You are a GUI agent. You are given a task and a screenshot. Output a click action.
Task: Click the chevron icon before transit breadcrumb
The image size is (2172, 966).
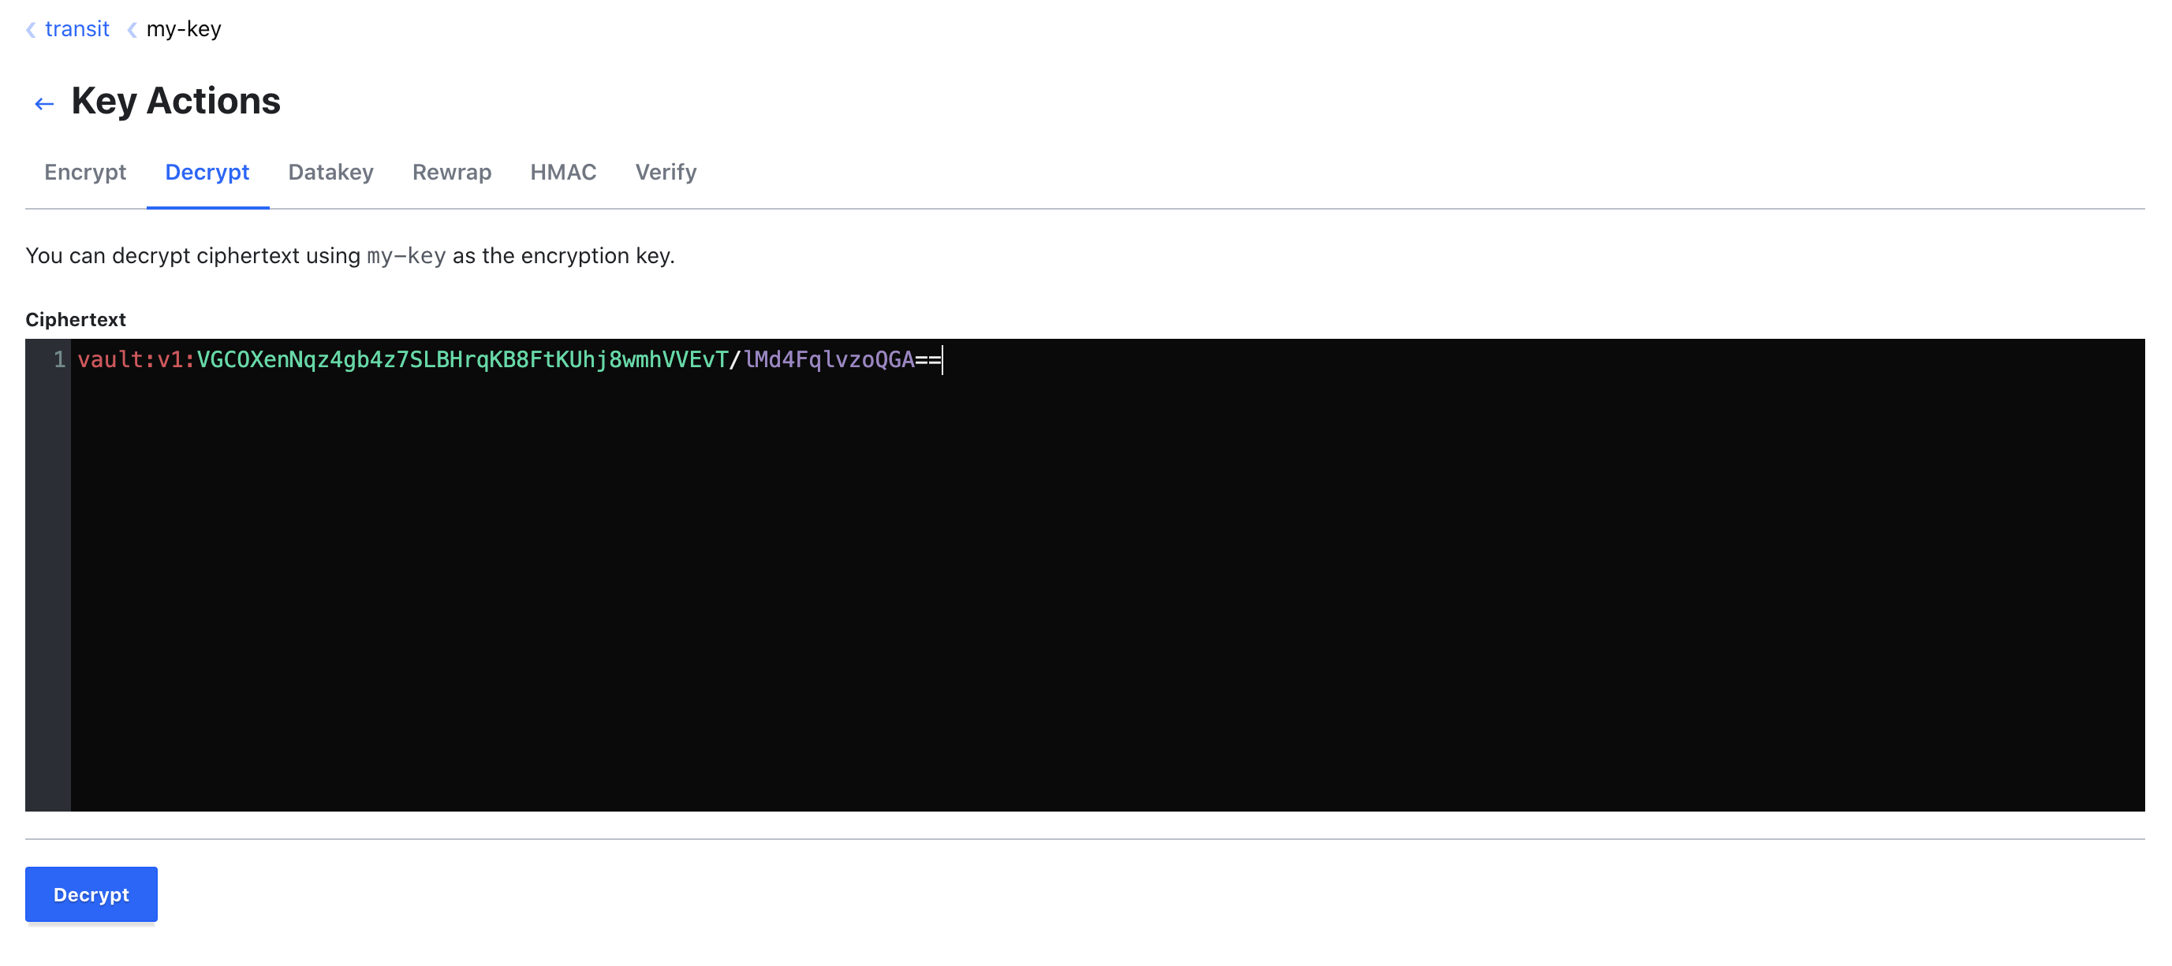30,28
